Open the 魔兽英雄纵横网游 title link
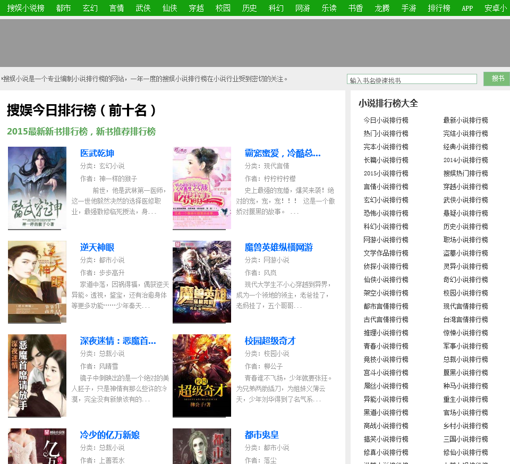Screen dimensions: 510x464 tap(278, 247)
